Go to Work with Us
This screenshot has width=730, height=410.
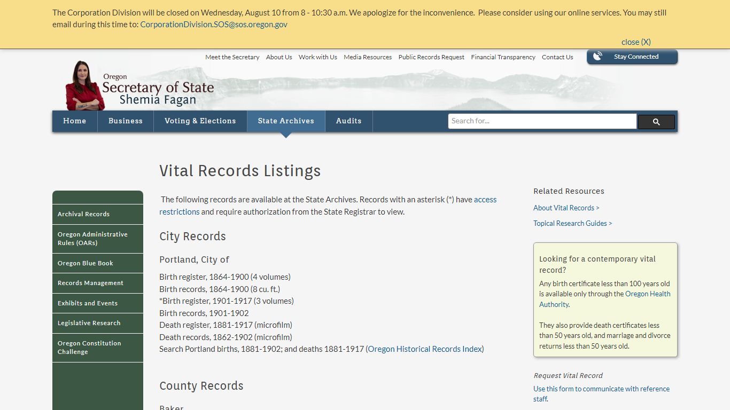click(x=318, y=57)
